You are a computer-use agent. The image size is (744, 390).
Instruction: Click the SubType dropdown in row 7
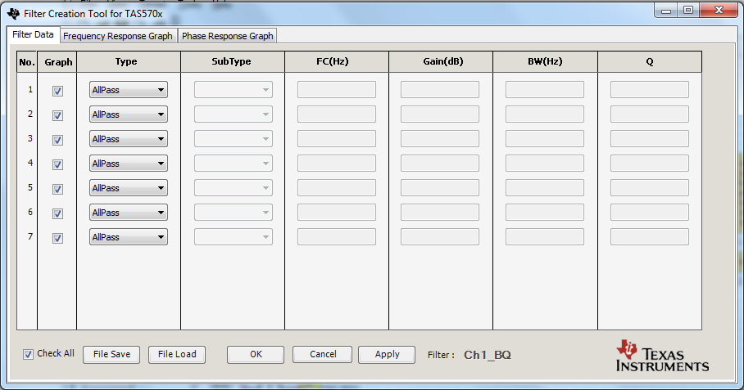234,237
